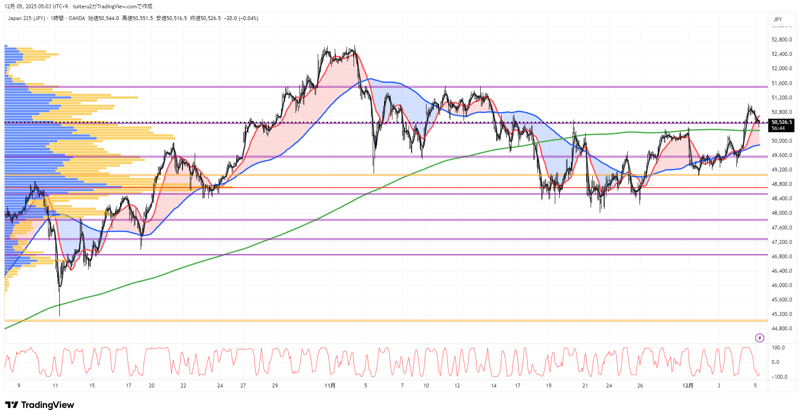Click the current price label 50,526.5

point(781,123)
